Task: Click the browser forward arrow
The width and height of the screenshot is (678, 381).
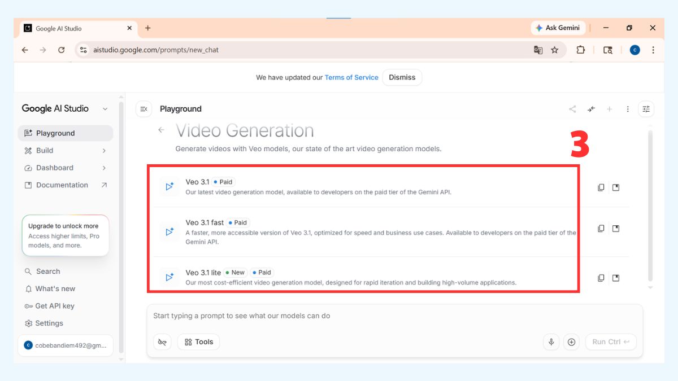Action: click(43, 50)
